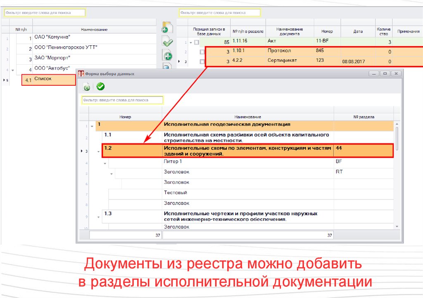Tick the checkbox in the Акт row
The image size is (423, 298).
click(197, 42)
